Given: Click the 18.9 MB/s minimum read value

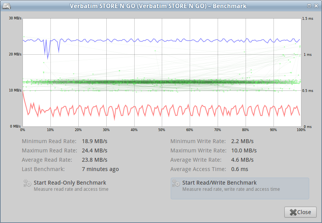Looking at the screenshot, I should [x=95, y=141].
